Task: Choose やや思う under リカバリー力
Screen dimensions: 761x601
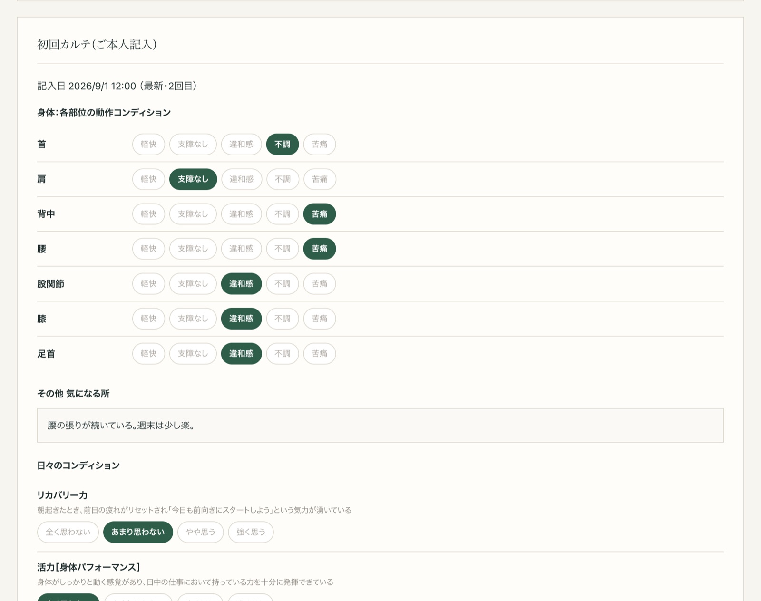Action: pos(201,532)
